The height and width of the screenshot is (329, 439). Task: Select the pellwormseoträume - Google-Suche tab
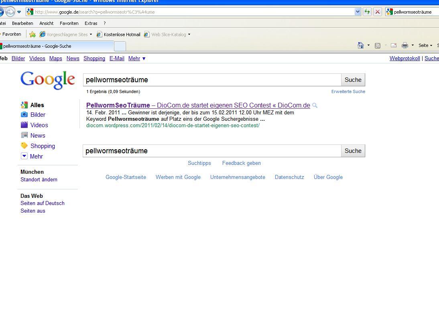click(x=56, y=46)
